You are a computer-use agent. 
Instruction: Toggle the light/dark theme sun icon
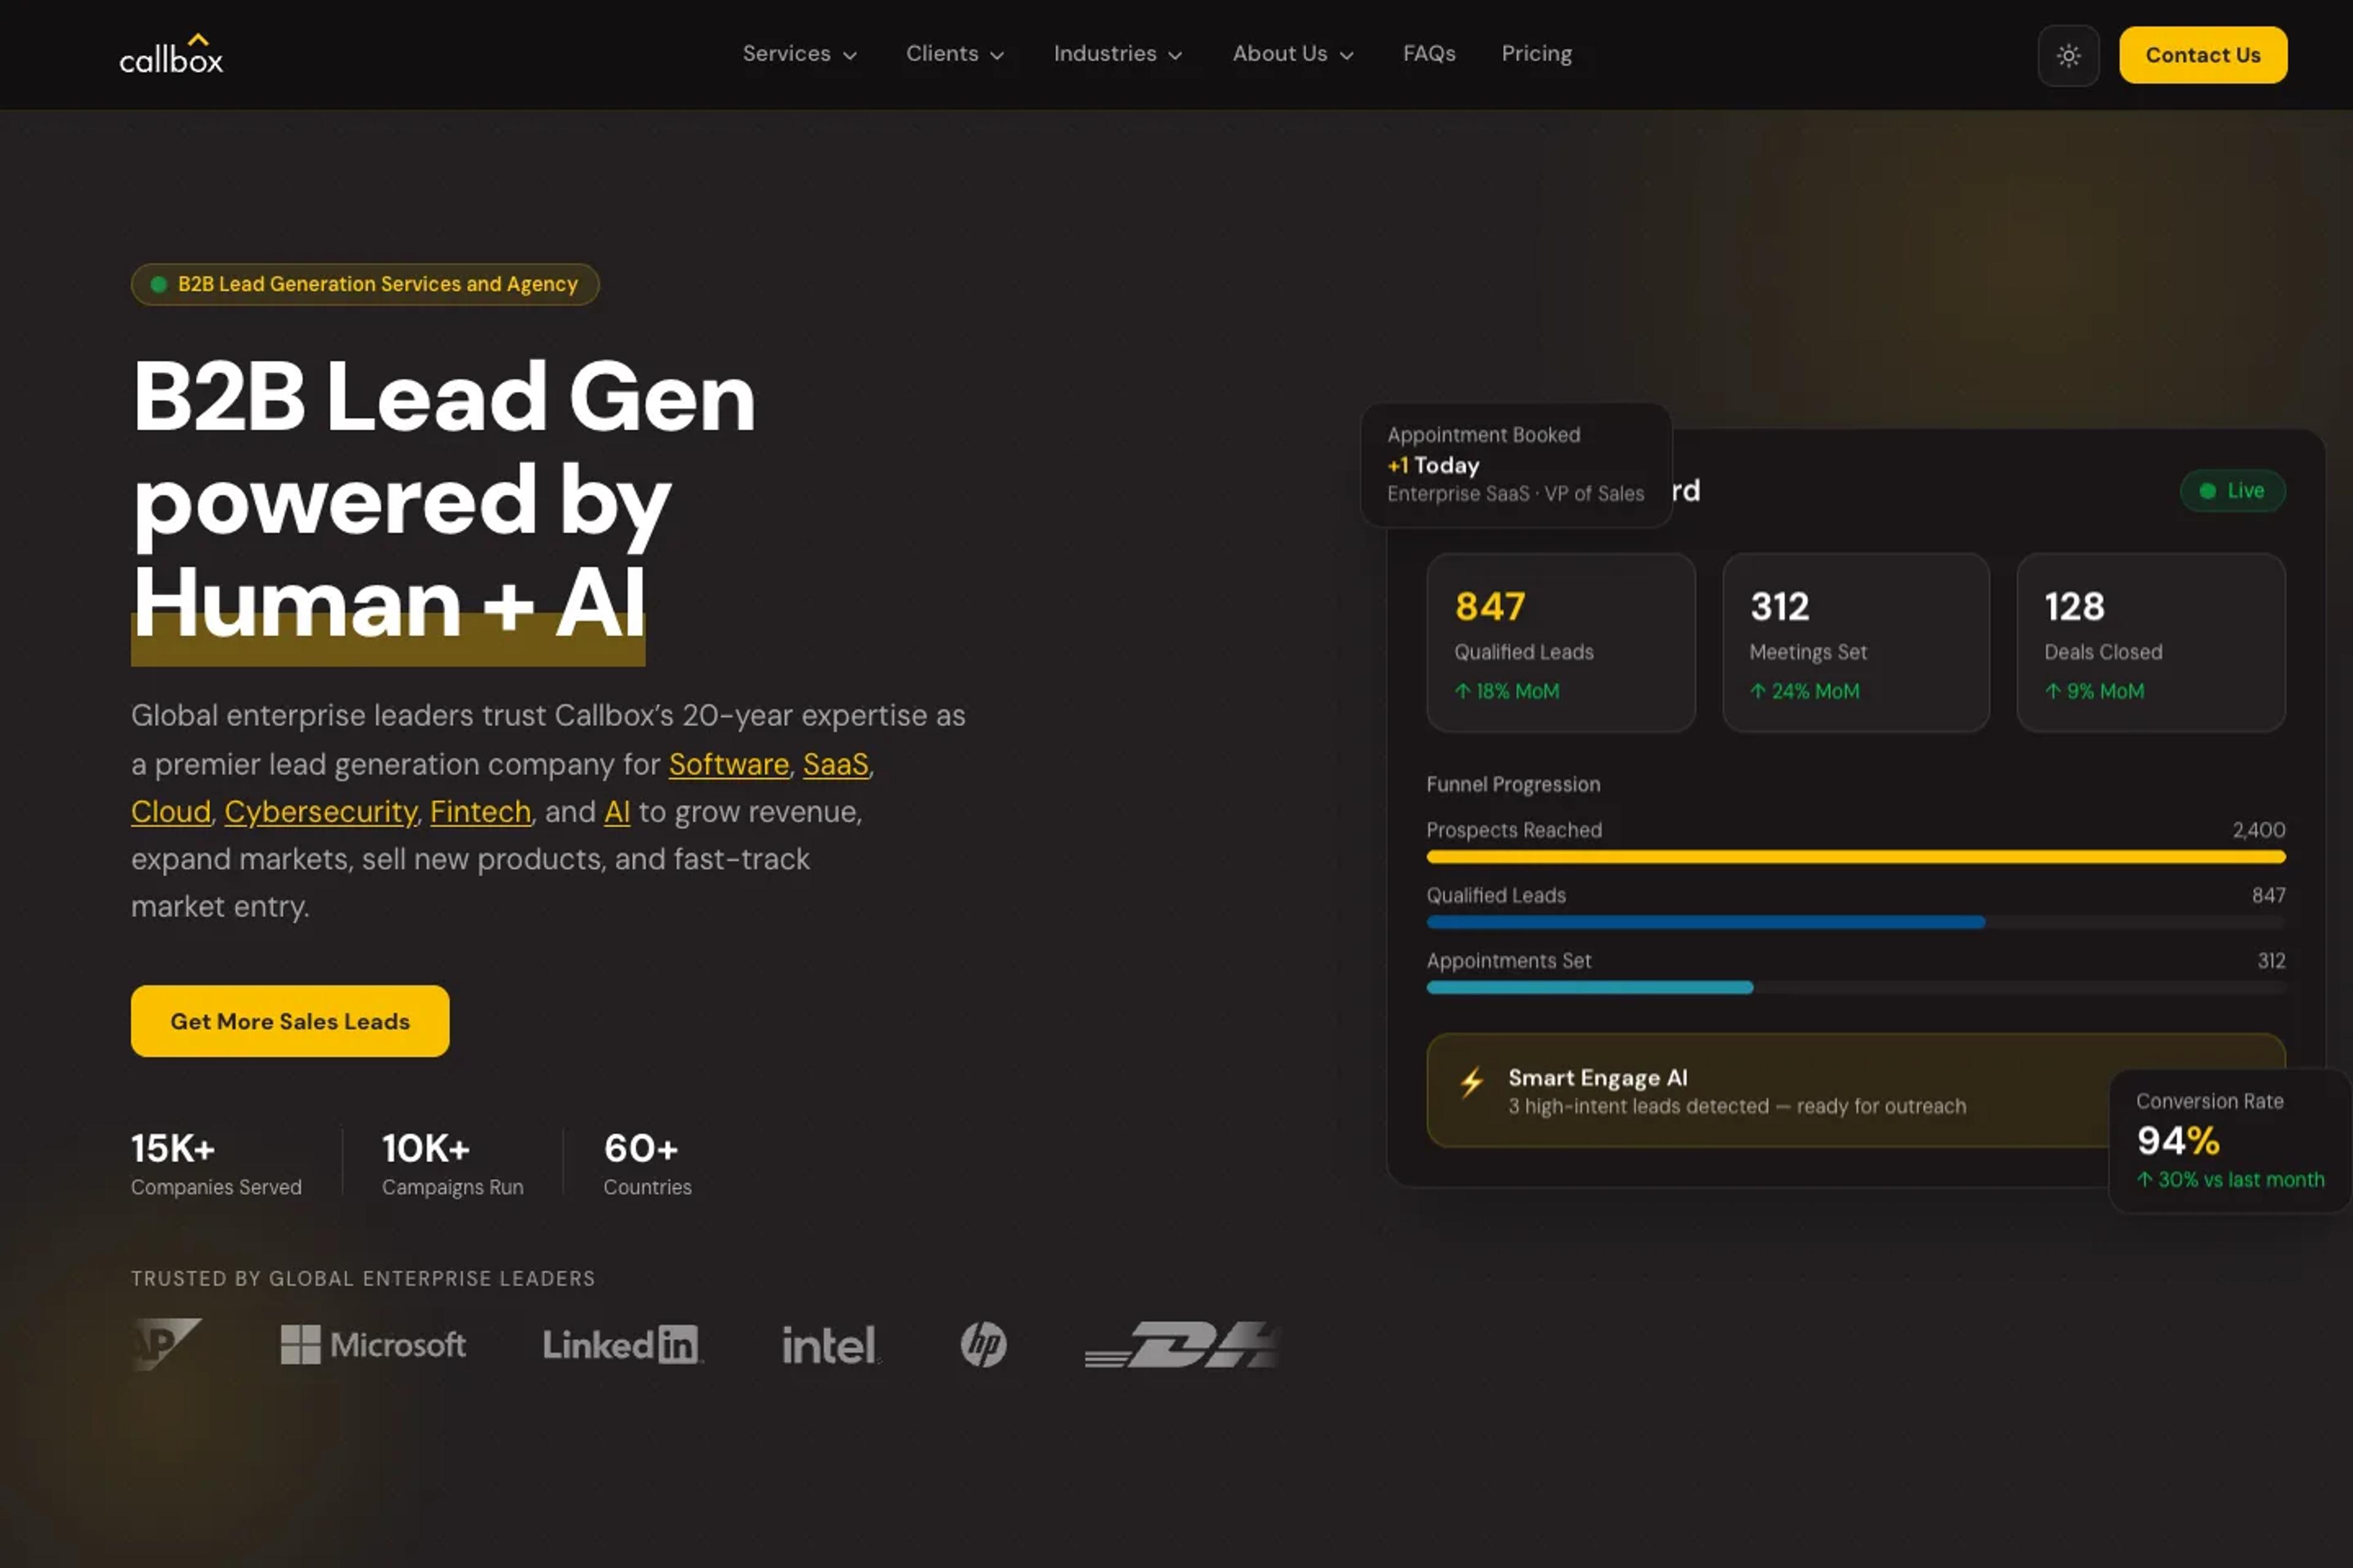pyautogui.click(x=2069, y=55)
